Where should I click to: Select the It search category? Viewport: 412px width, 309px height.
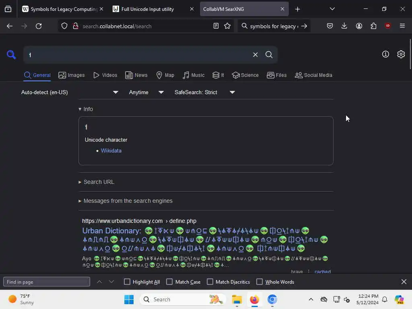click(218, 75)
